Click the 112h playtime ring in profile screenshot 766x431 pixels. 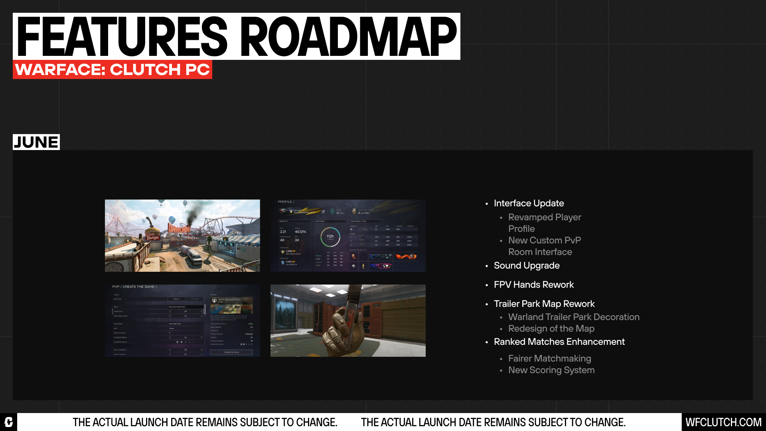pos(330,237)
